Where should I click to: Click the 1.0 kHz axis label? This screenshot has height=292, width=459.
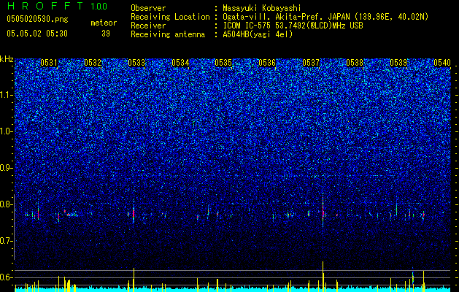click(x=6, y=131)
